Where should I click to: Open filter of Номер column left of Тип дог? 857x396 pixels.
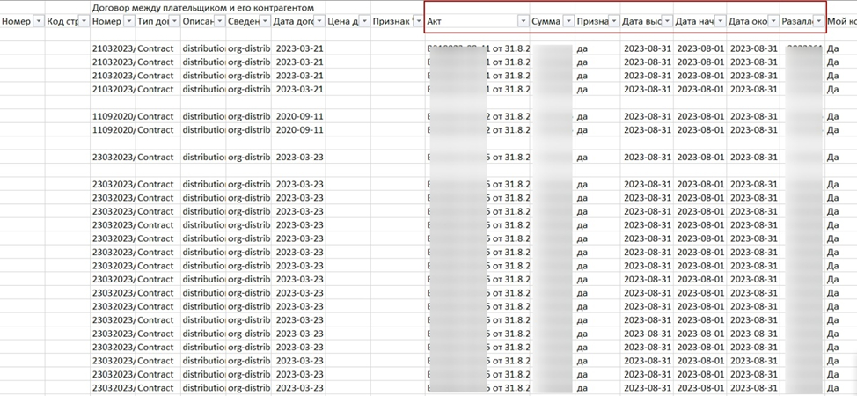(x=129, y=21)
